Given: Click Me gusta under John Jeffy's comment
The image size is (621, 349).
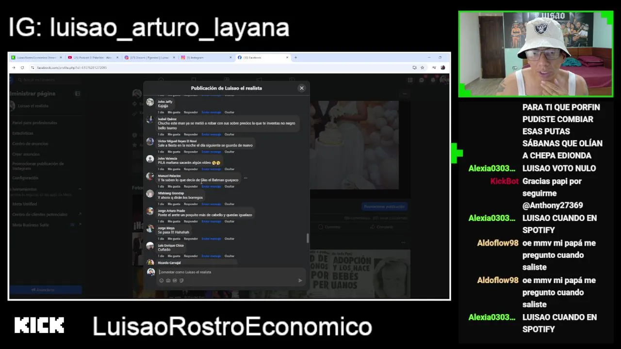Looking at the screenshot, I should click(174, 112).
